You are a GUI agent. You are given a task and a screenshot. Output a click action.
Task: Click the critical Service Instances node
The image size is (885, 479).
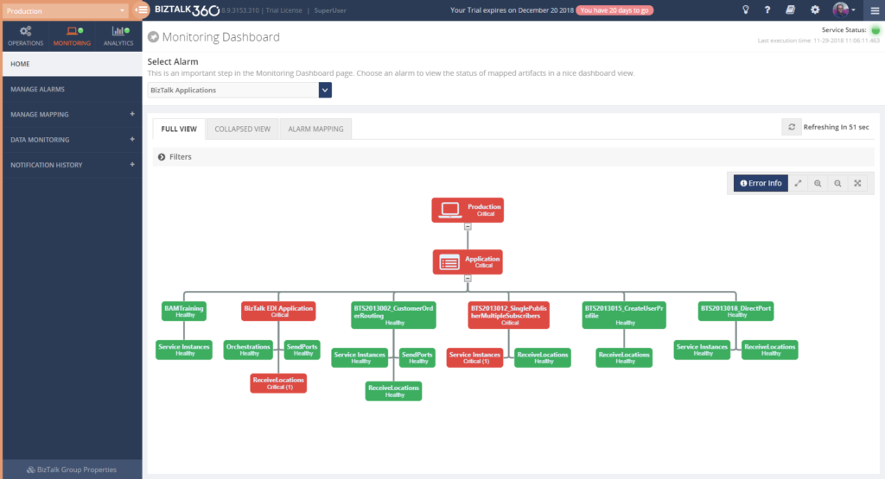[x=474, y=358]
